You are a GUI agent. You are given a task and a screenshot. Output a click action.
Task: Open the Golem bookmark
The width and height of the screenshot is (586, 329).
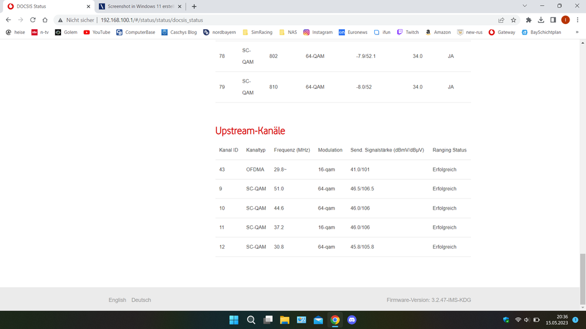(x=66, y=32)
